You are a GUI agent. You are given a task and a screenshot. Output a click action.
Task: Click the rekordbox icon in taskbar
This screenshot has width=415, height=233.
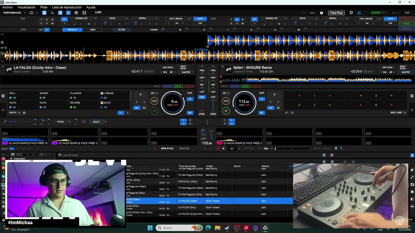point(265,228)
